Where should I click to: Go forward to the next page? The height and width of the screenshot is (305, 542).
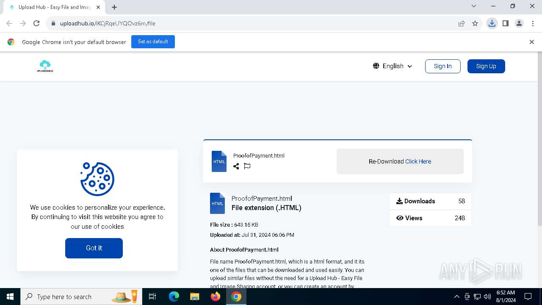pyautogui.click(x=23, y=23)
